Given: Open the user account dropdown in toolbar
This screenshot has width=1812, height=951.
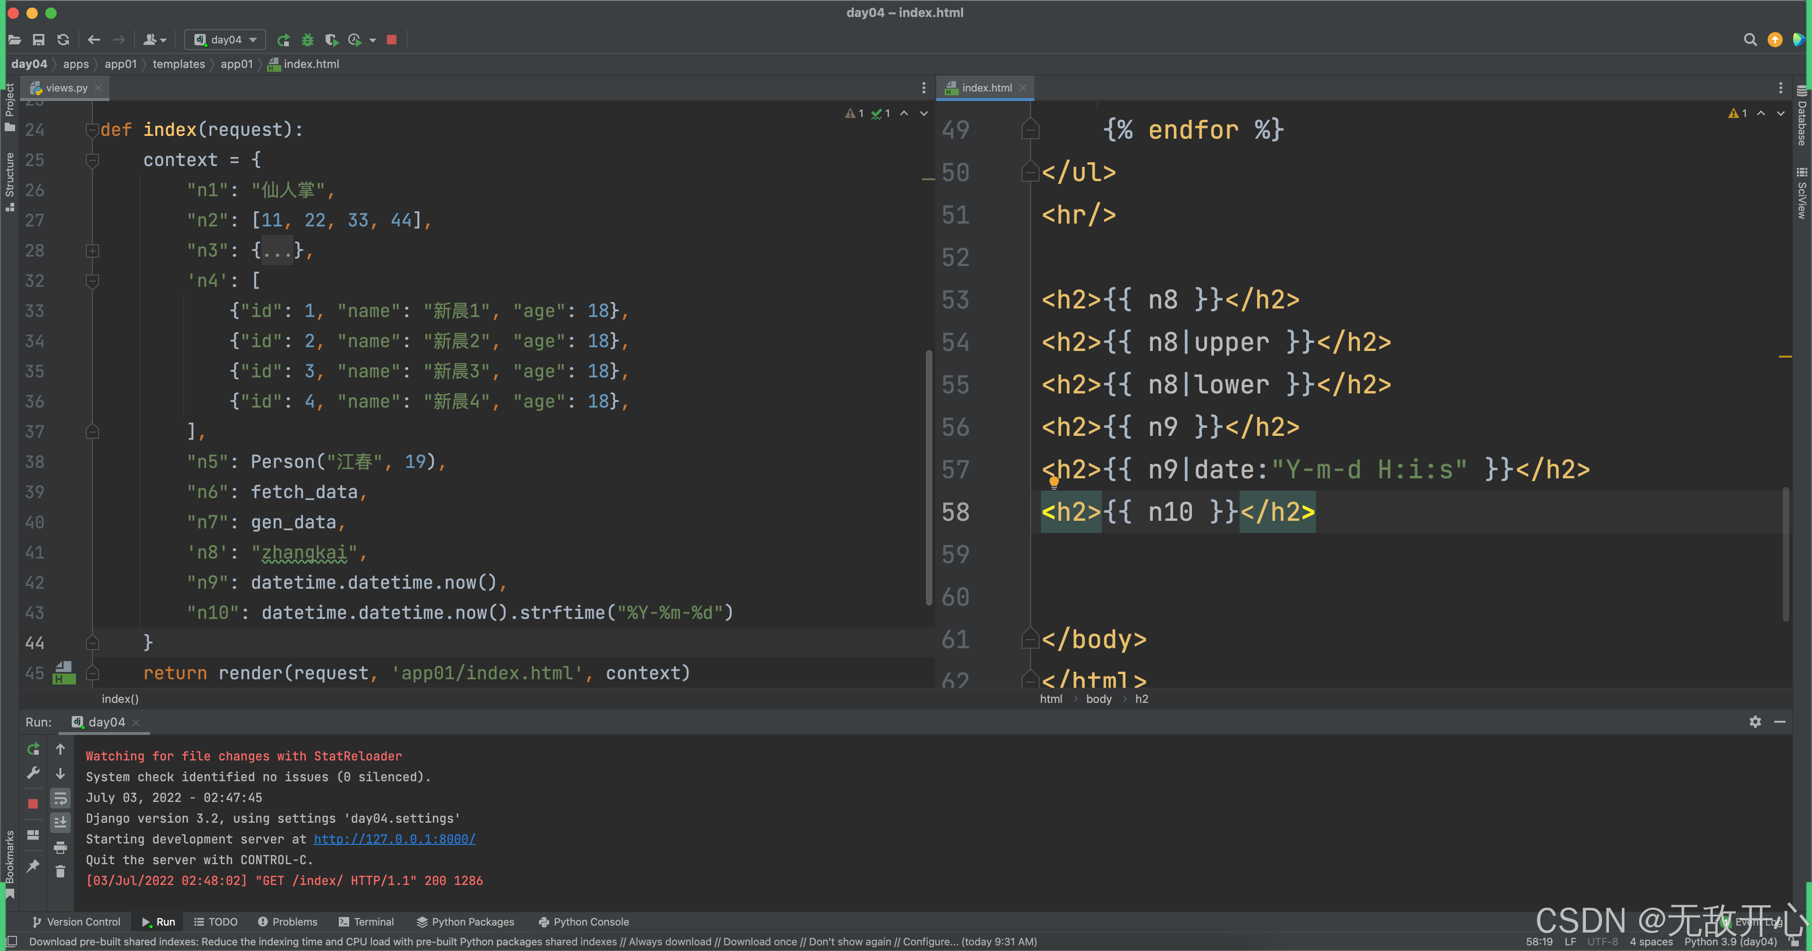Looking at the screenshot, I should coord(155,40).
